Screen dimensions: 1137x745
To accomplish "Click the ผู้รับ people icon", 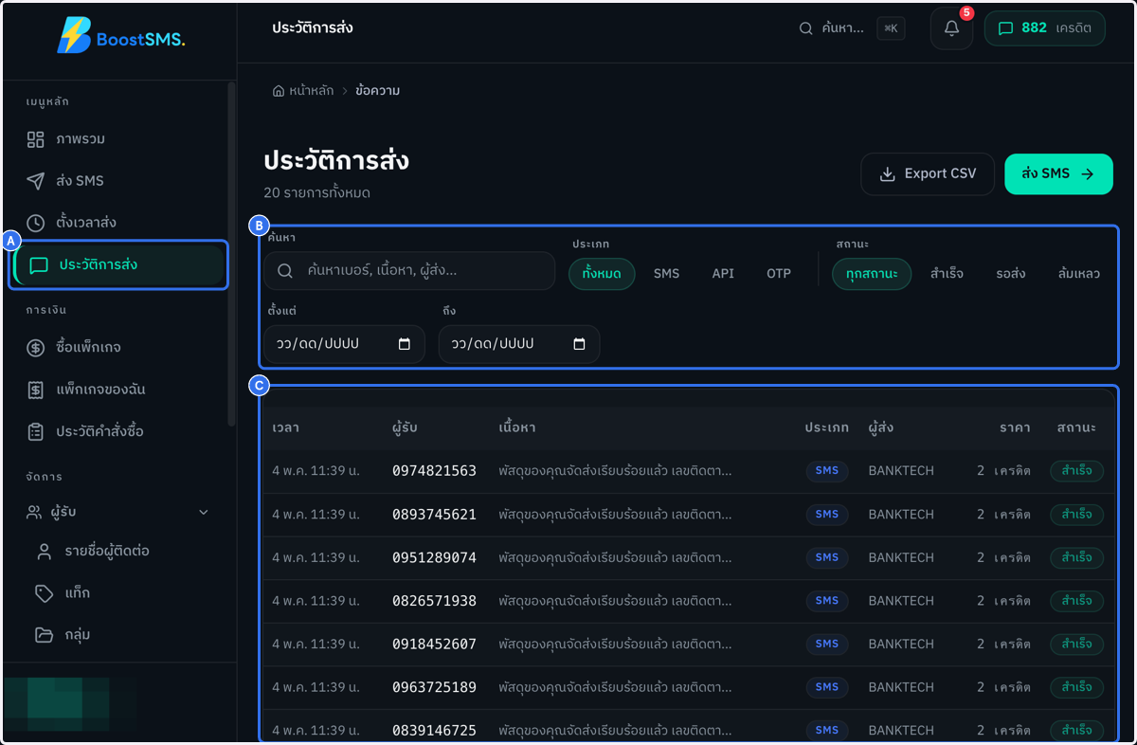I will 34,512.
